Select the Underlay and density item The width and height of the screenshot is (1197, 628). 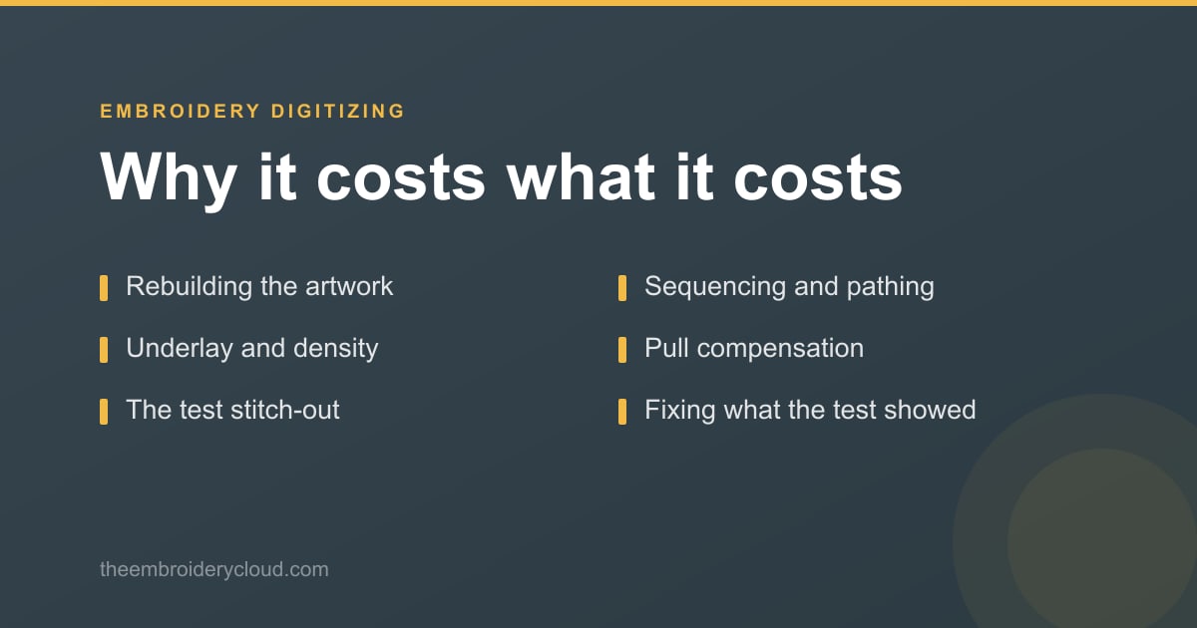[252, 349]
